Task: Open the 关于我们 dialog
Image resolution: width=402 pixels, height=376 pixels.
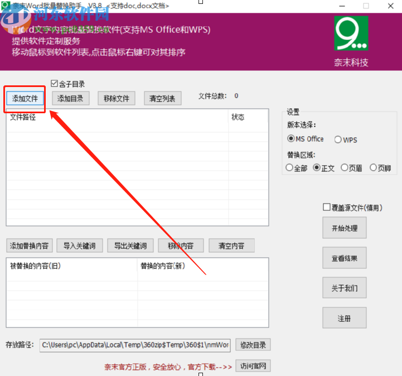Action: pyautogui.click(x=345, y=288)
